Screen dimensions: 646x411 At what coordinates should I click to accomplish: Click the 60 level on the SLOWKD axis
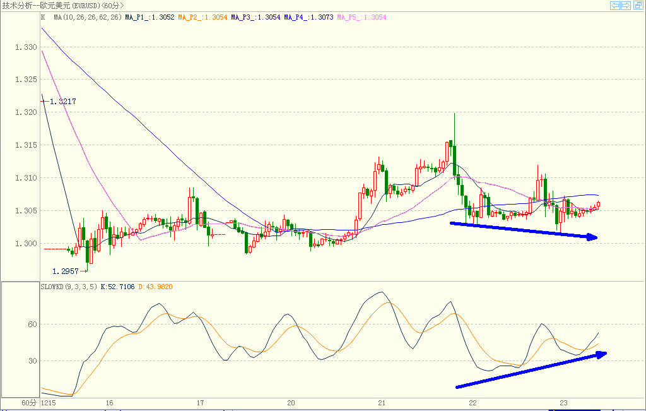[x=32, y=325]
